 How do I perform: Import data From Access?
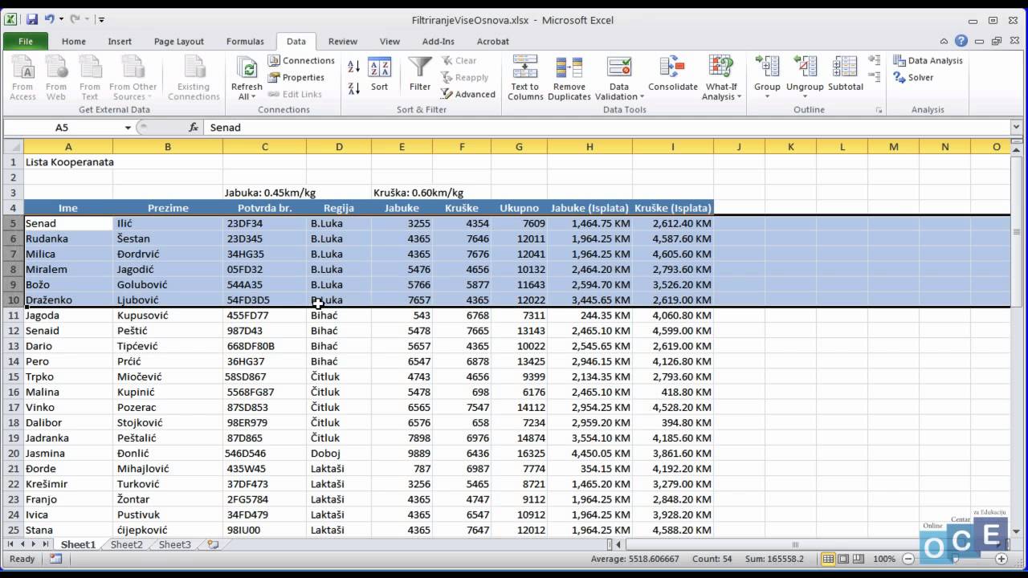tap(22, 78)
